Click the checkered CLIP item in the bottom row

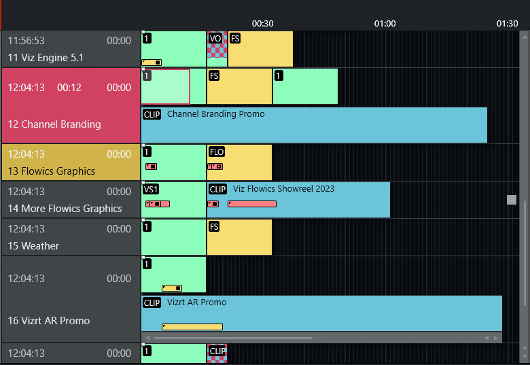point(217,353)
